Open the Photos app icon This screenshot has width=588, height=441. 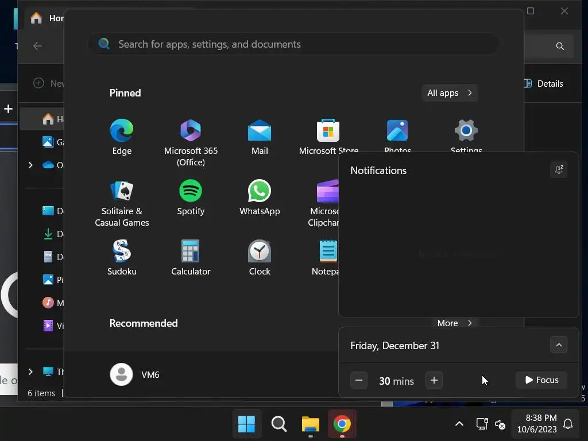pos(397,135)
